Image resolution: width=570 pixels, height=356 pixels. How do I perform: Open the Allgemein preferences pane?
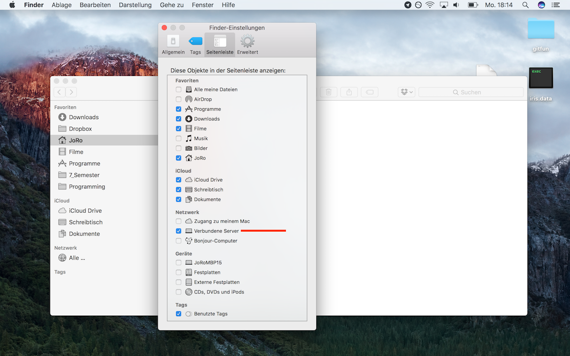pyautogui.click(x=173, y=44)
